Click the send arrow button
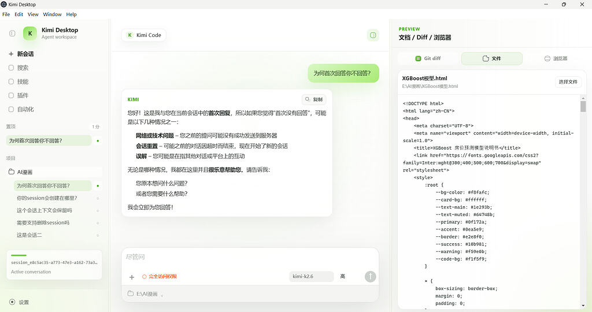 371,277
